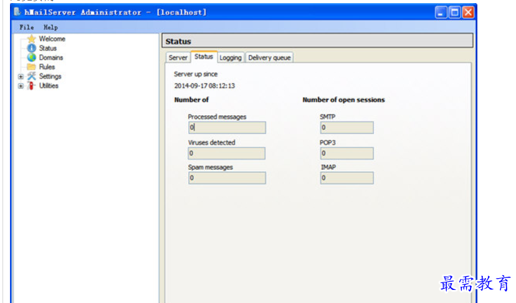Click the Processed messages field
This screenshot has height=303, width=516.
pos(227,128)
